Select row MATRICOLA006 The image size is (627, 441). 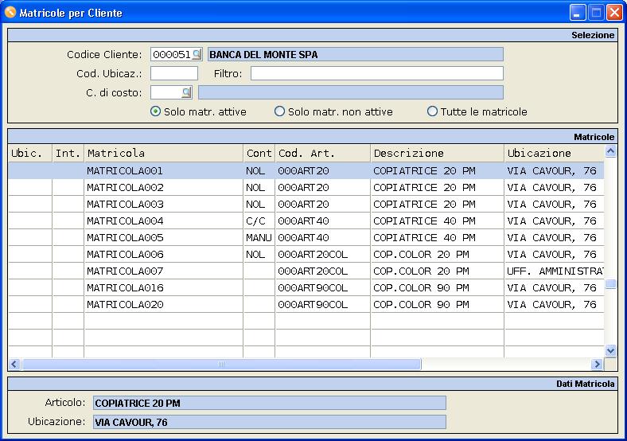[x=306, y=254]
